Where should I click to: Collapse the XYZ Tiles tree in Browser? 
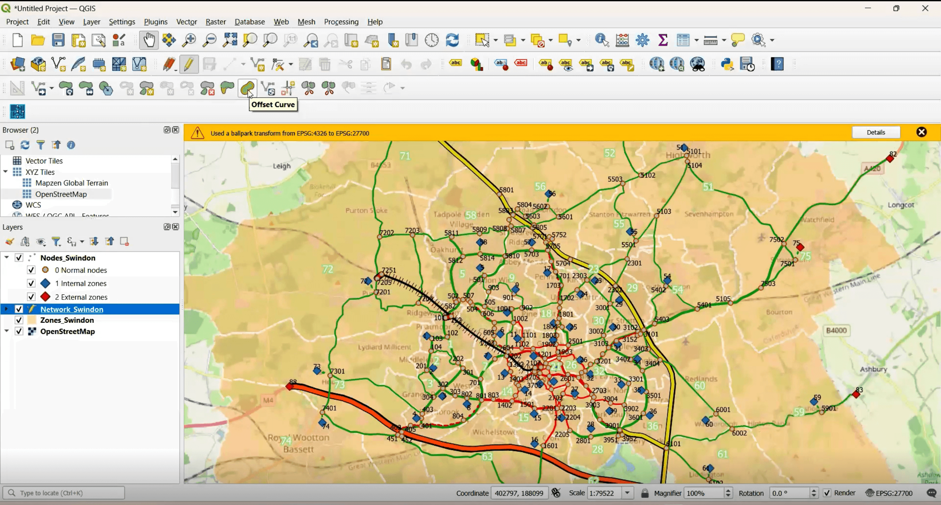[x=5, y=172]
